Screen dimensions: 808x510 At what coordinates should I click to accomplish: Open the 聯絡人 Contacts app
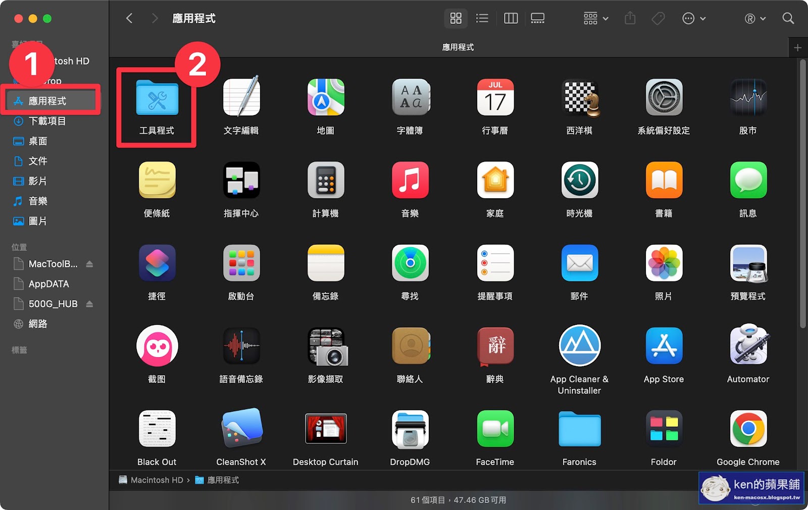(410, 346)
